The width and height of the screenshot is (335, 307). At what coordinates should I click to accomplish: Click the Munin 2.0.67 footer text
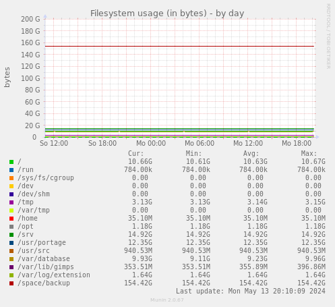167,300
